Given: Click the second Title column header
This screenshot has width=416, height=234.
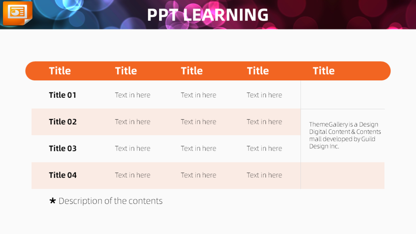Looking at the screenshot, I should tap(126, 71).
